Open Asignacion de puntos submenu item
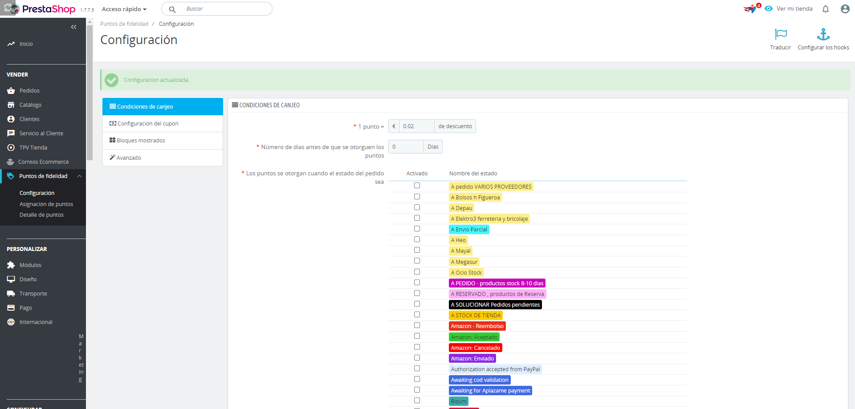The height and width of the screenshot is (409, 855). 46,204
